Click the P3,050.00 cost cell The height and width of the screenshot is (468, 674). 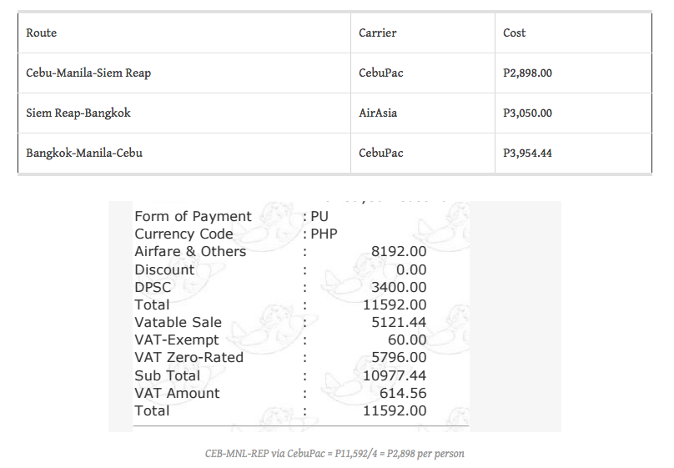573,113
